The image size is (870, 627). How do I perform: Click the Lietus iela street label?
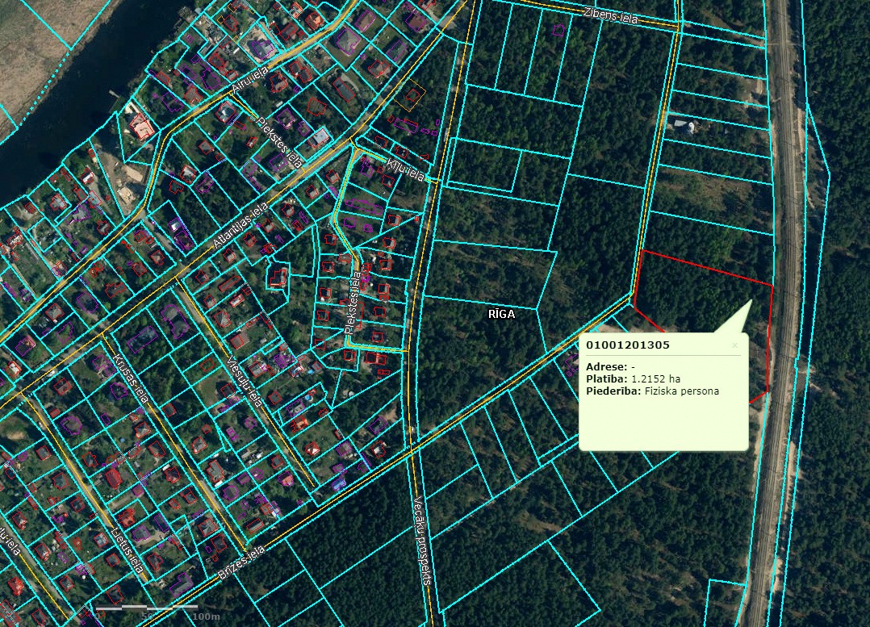tap(128, 551)
